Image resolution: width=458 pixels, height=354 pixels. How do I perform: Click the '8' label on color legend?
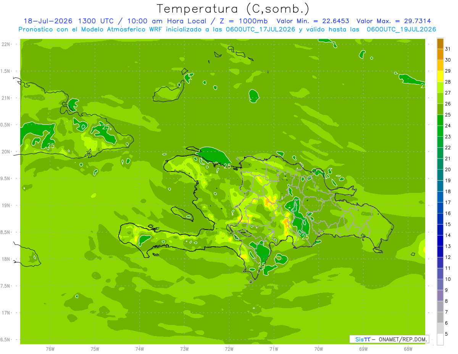coord(446,301)
